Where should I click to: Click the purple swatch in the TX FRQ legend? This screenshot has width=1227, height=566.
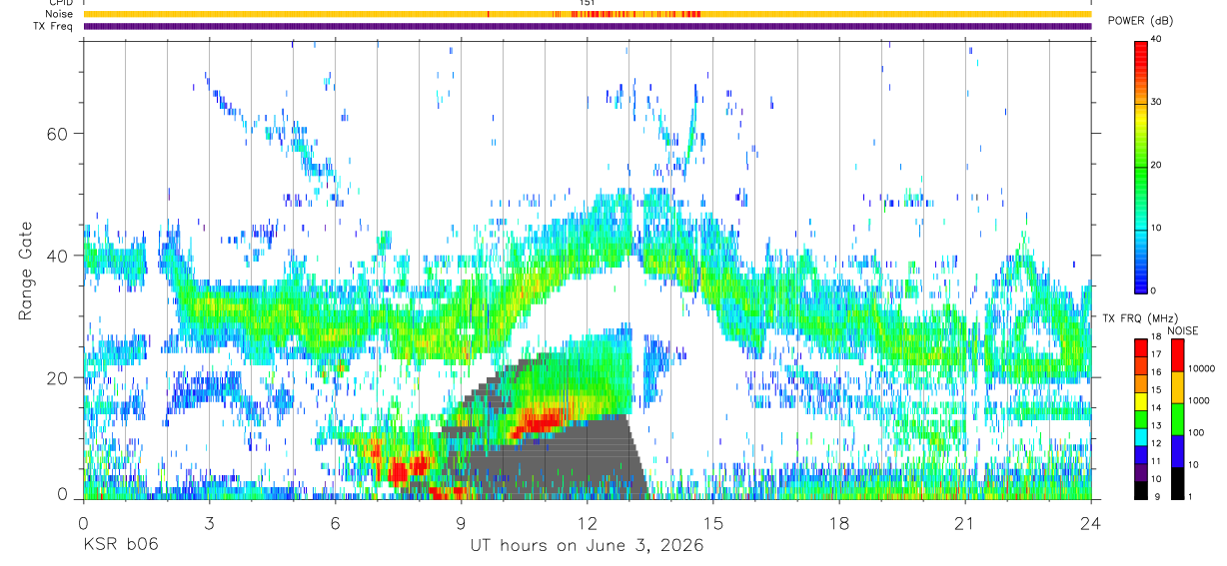(x=1140, y=471)
